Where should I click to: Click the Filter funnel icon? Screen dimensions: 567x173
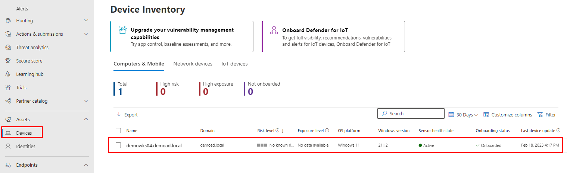540,115
